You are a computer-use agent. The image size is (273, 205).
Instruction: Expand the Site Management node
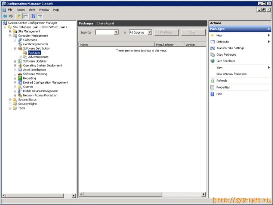click(10, 32)
